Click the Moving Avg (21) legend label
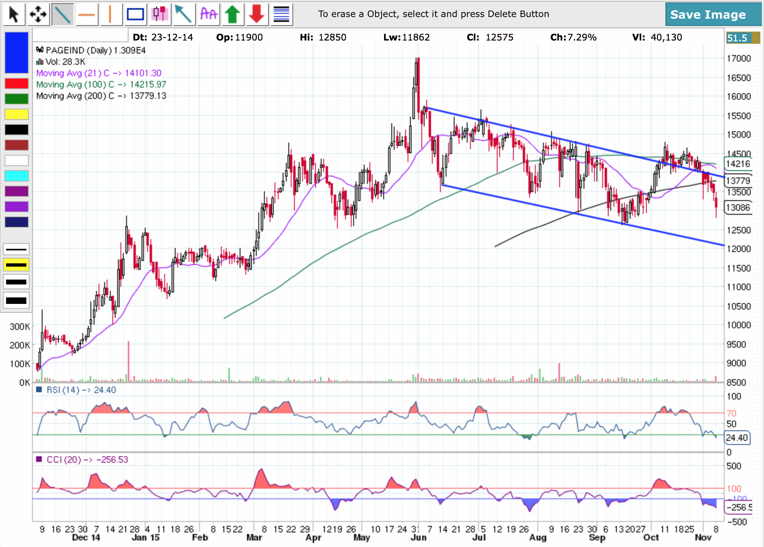Viewport: 764px width, 547px height. (x=99, y=73)
